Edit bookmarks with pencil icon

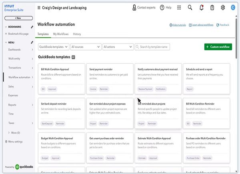32,27
